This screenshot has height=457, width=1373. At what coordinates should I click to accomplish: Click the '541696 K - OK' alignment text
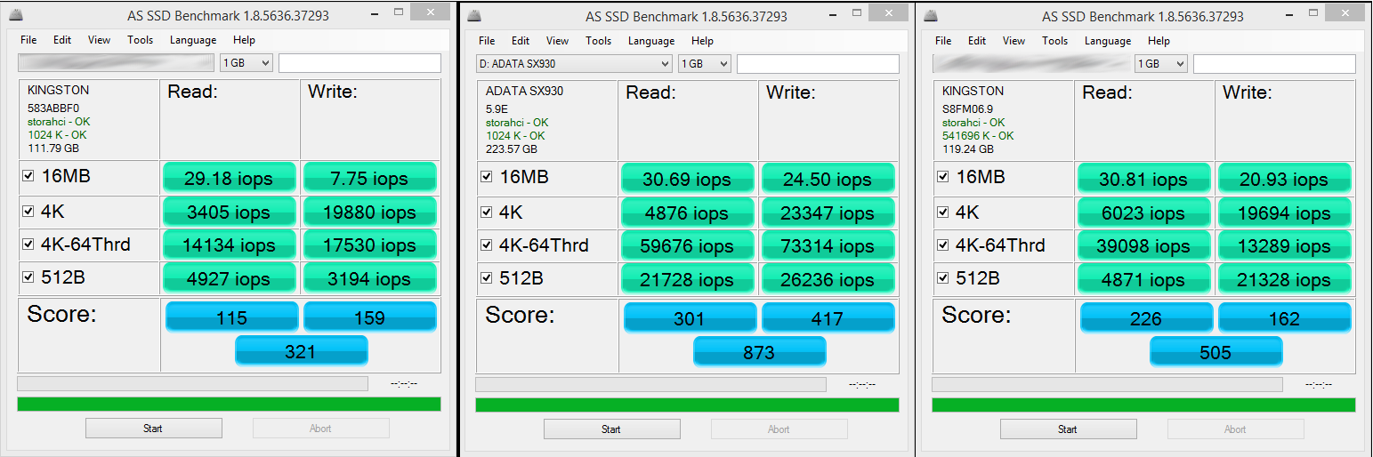point(978,136)
